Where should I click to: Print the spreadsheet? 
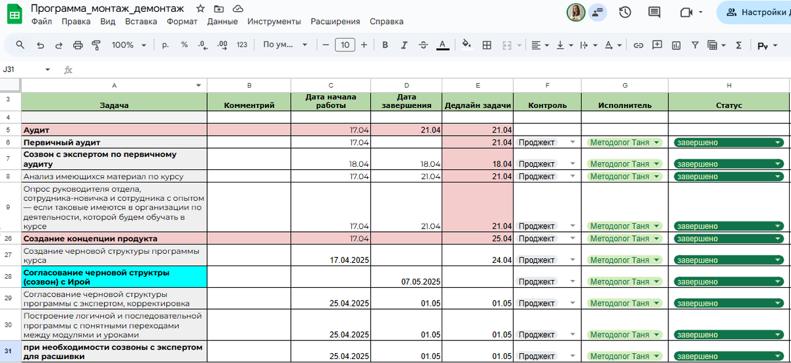tap(78, 45)
